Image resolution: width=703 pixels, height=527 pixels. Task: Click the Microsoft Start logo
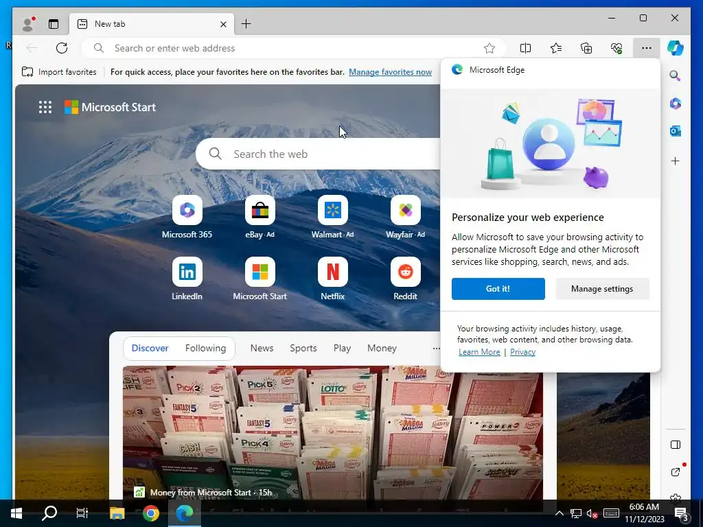pos(111,107)
